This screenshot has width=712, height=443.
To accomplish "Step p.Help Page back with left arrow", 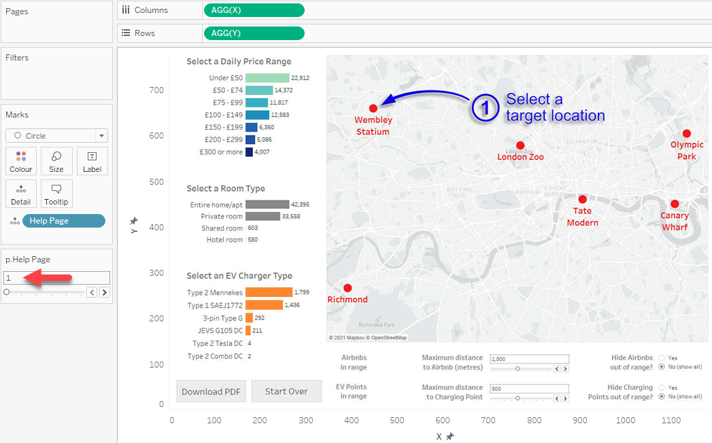I will pyautogui.click(x=92, y=292).
